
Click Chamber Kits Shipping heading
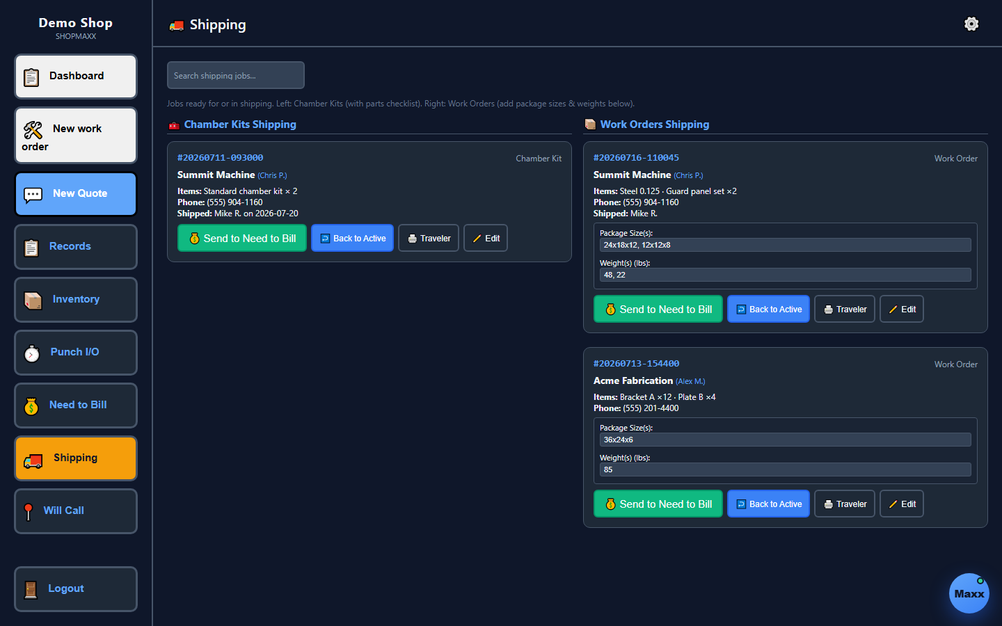240,125
